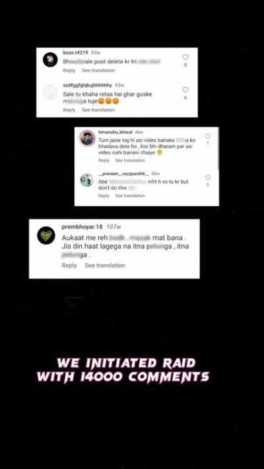Screen dimensions: 264x469
Task: Open prembhoyar.18's green heart avatar
Action: 46,235
